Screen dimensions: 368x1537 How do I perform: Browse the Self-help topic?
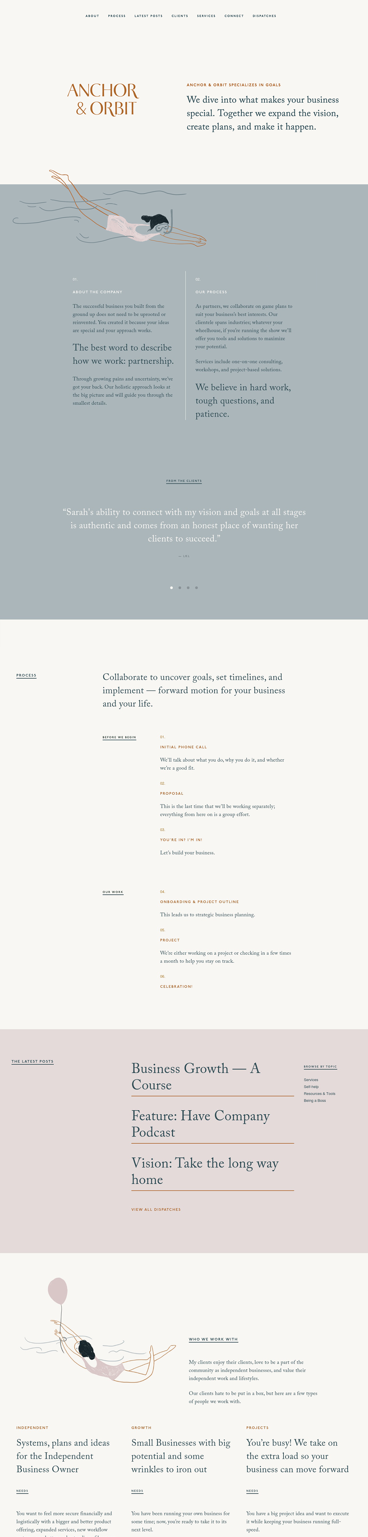[x=311, y=1087]
